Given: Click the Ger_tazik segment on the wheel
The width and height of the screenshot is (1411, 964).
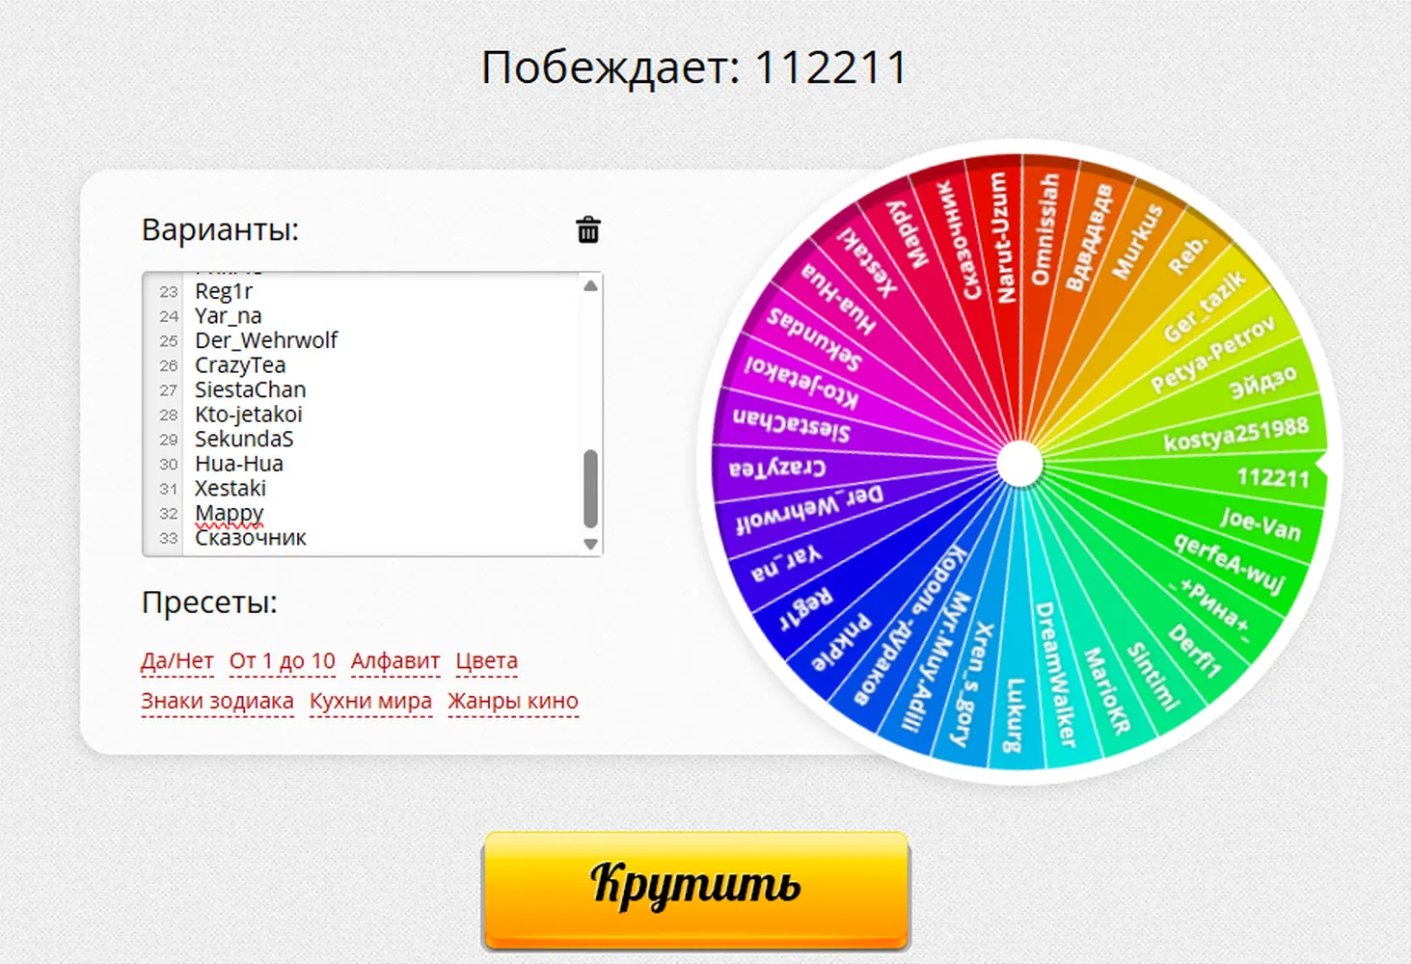Looking at the screenshot, I should (1204, 306).
